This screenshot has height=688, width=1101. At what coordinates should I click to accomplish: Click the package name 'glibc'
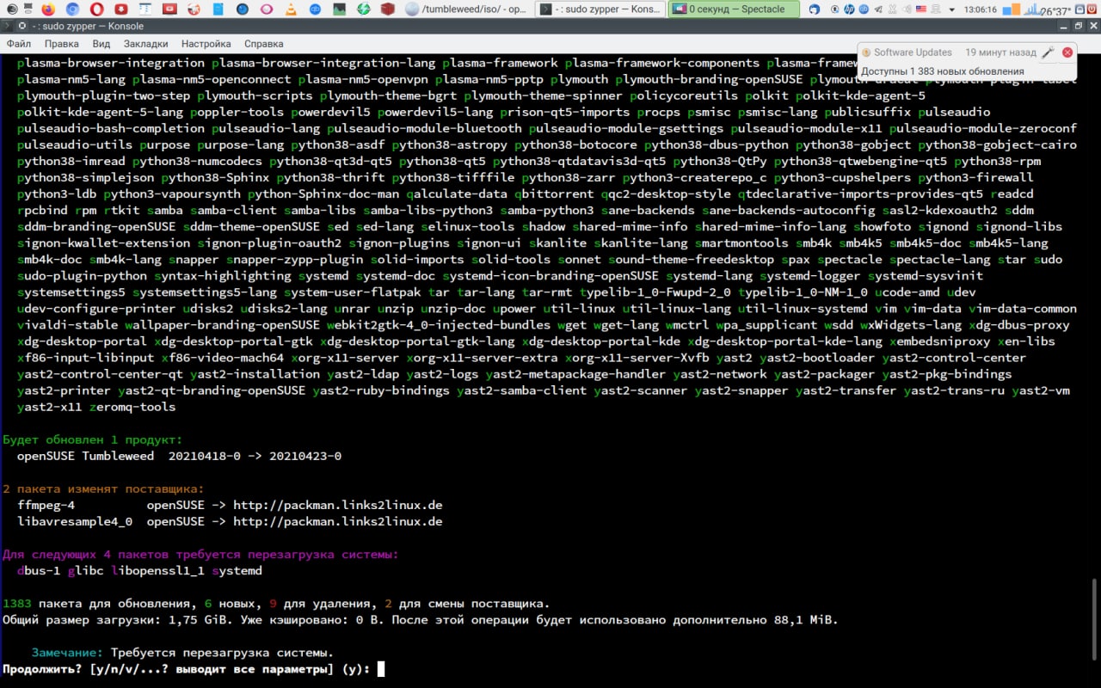[85, 570]
